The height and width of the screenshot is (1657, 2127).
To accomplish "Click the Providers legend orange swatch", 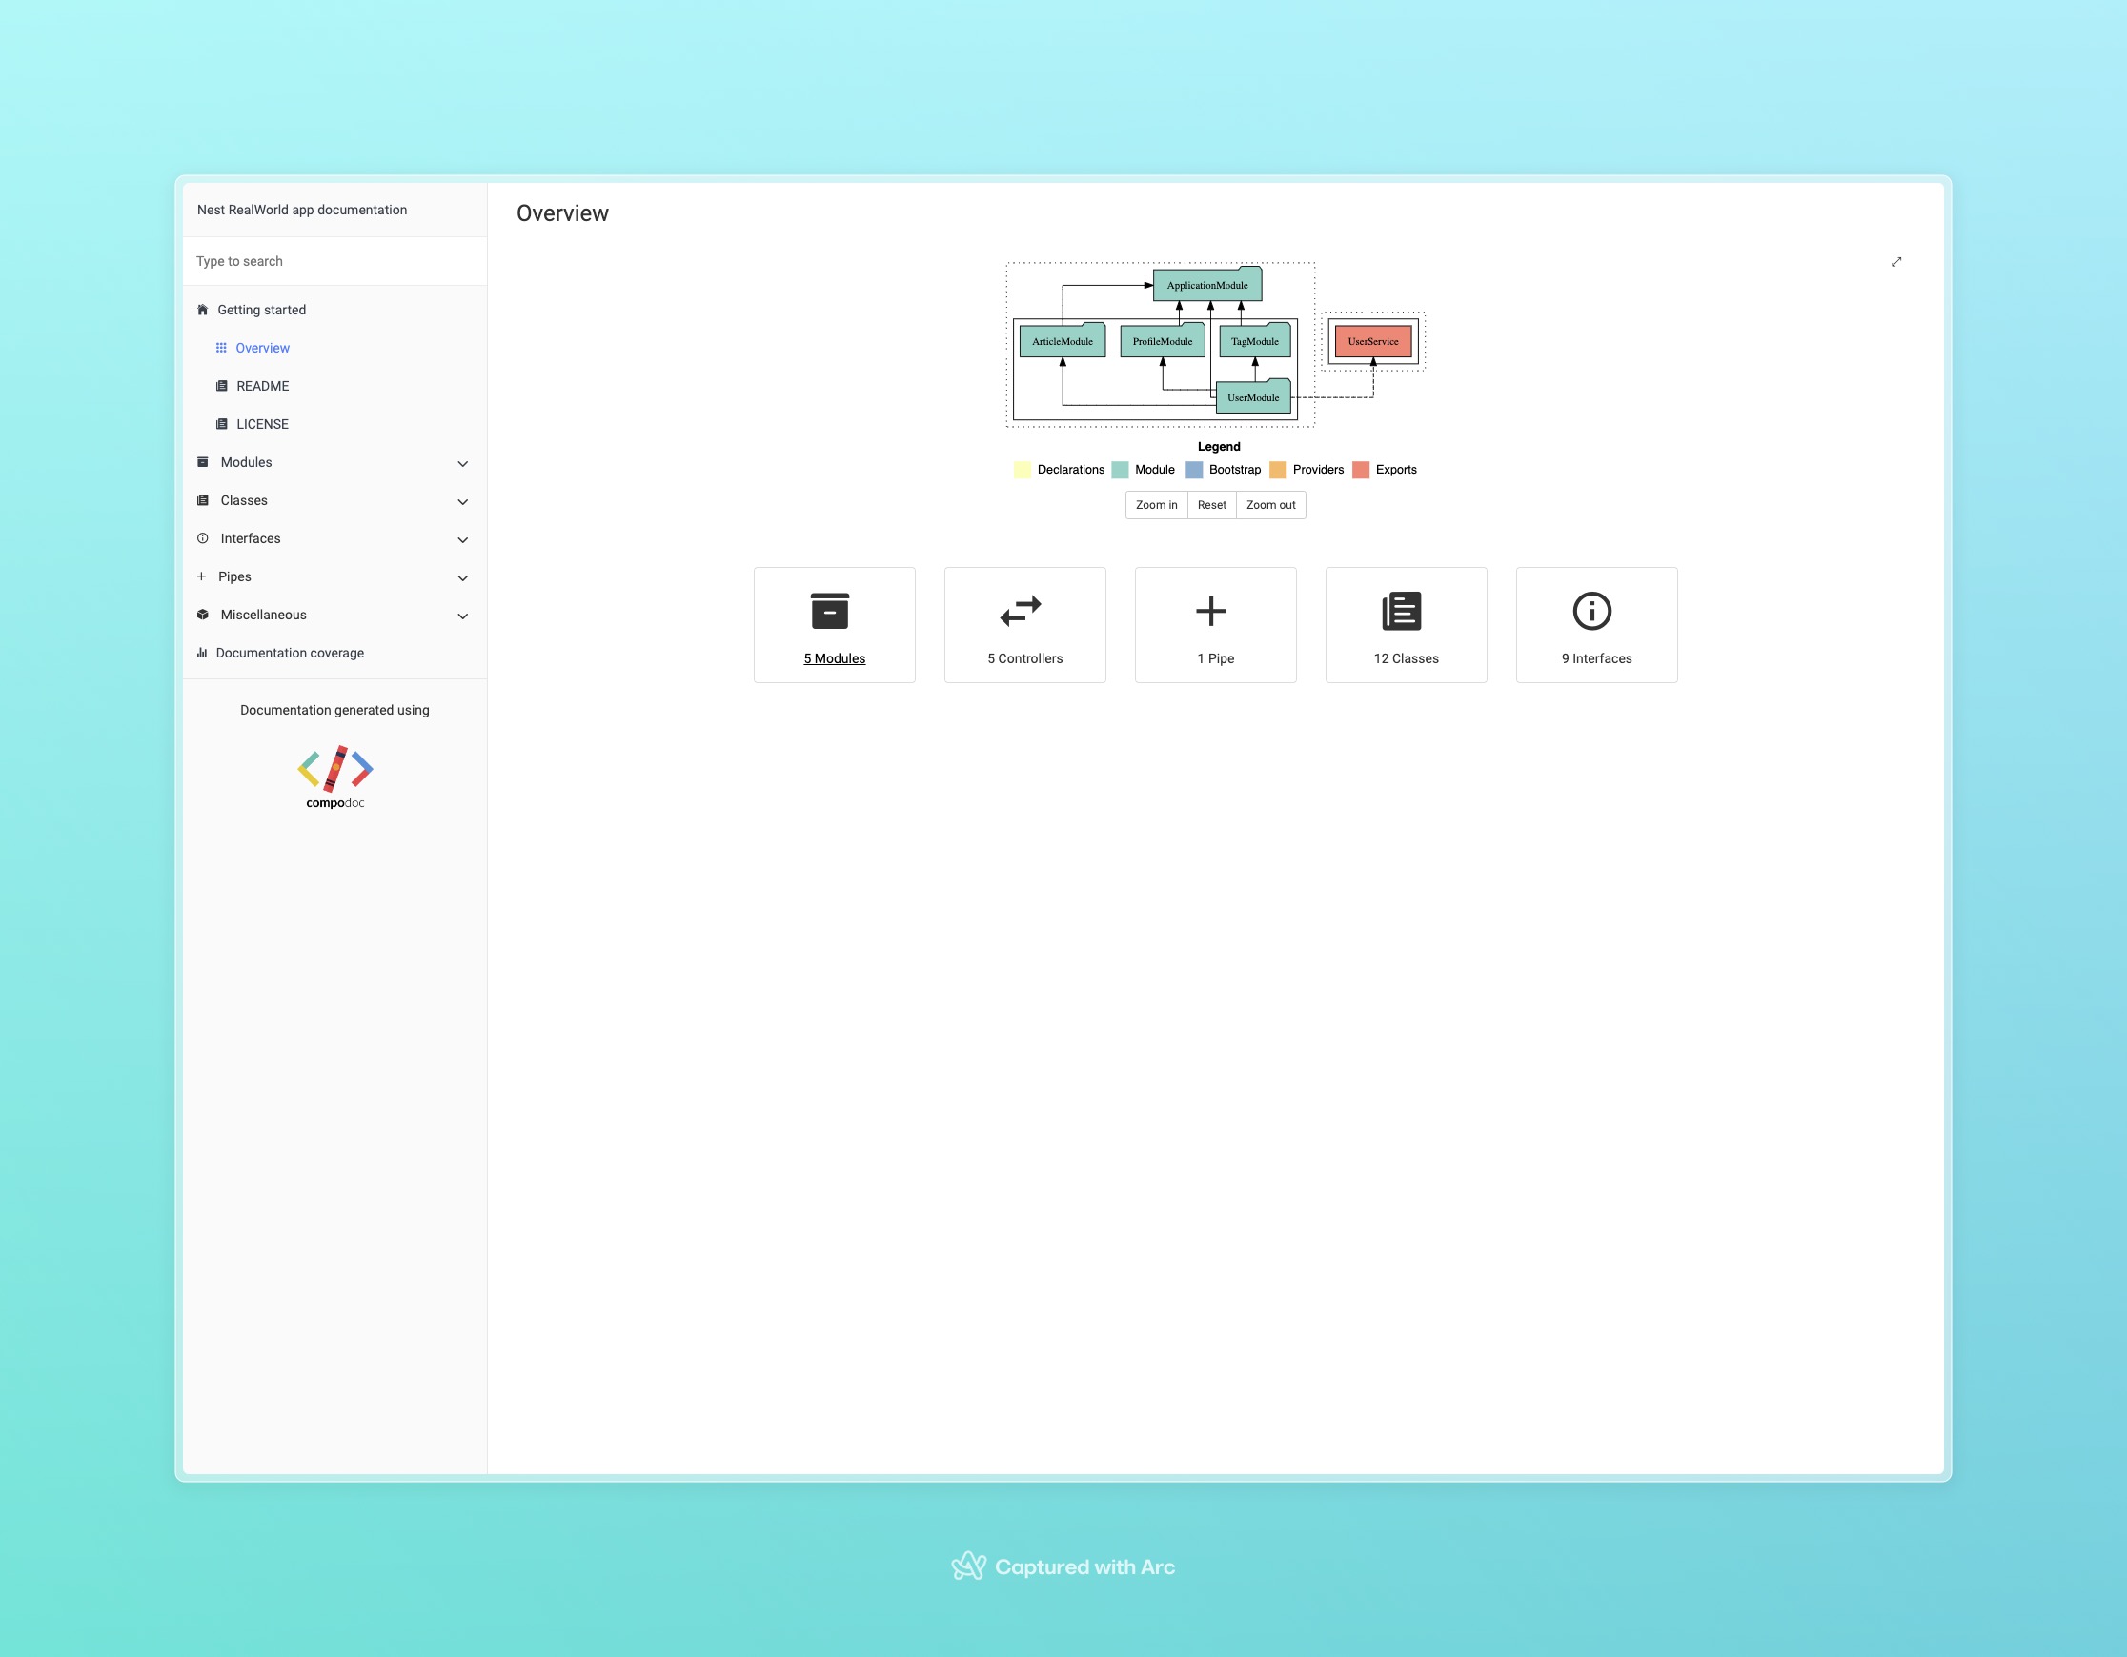I will pos(1278,469).
